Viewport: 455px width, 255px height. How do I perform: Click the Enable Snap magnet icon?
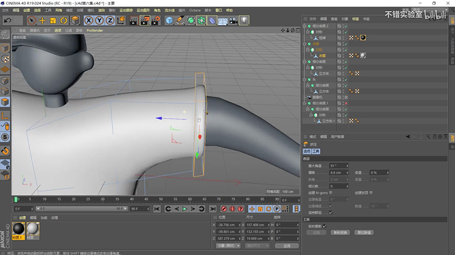click(x=5, y=151)
